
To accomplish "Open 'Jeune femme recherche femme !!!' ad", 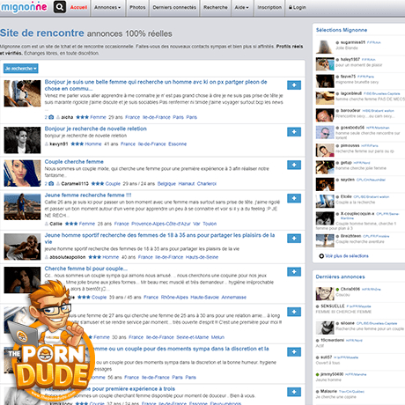I will [x=88, y=195].
